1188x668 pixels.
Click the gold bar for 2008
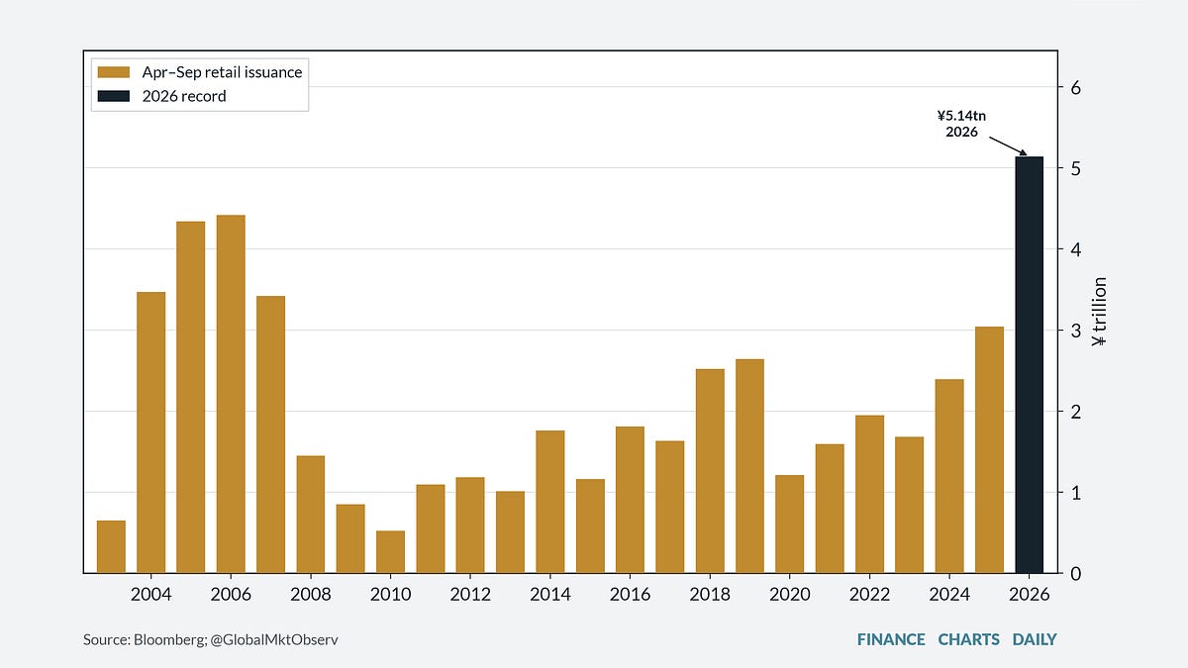coord(310,515)
